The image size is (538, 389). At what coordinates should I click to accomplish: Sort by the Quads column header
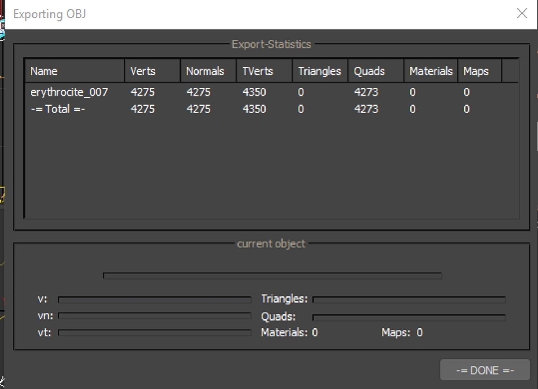375,71
